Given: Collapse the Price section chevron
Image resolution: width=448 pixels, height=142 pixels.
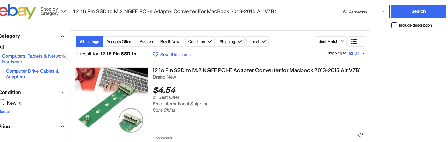Looking at the screenshot, I should [63, 126].
